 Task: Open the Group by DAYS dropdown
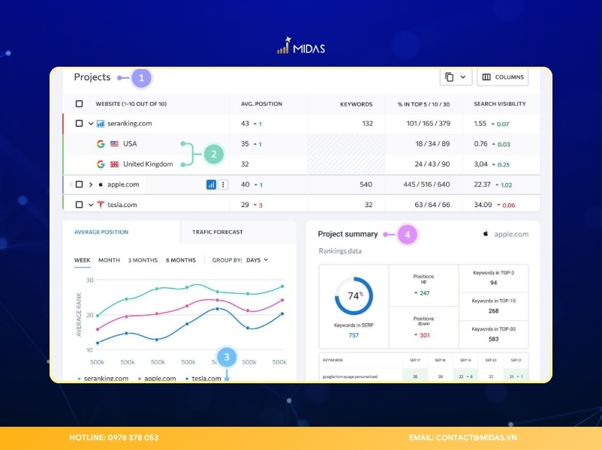[x=257, y=260]
